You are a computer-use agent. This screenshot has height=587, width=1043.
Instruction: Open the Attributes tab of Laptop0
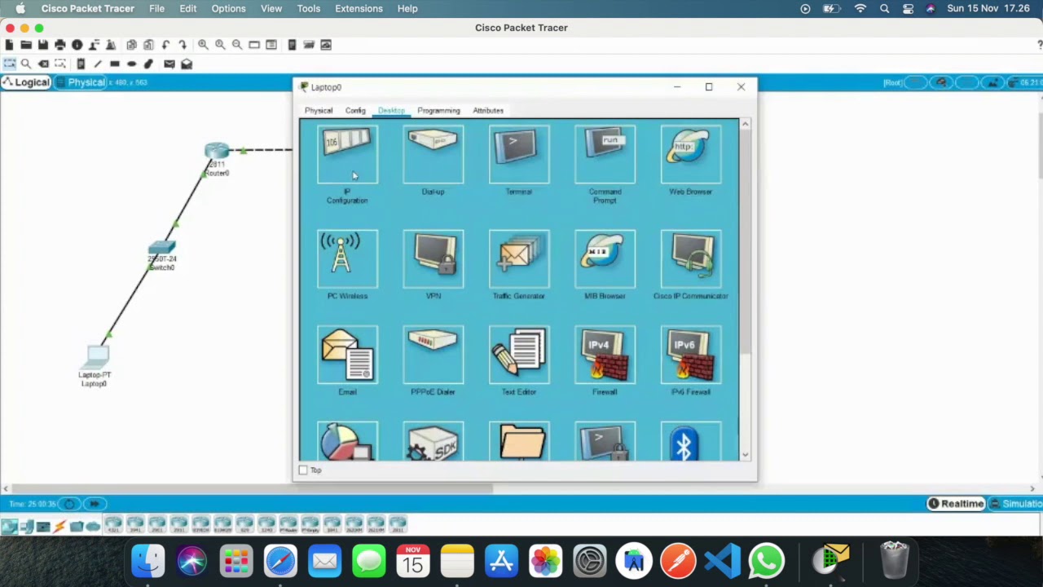point(488,111)
